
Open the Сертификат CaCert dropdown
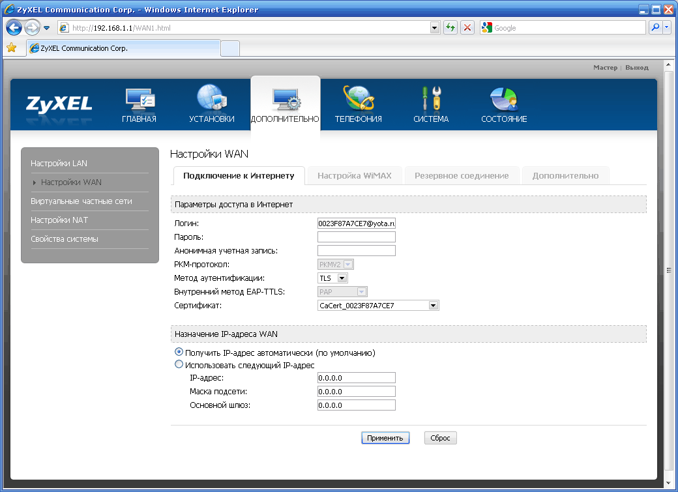(378, 306)
